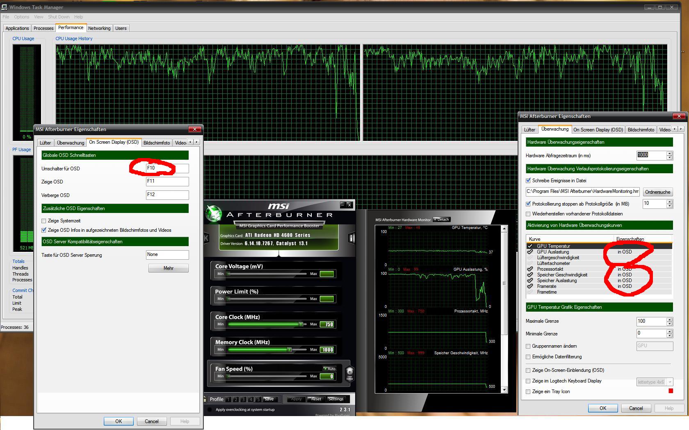Enable the Zeige Systemzeit checkbox
Viewport: 689px width, 430px height.
(x=44, y=221)
